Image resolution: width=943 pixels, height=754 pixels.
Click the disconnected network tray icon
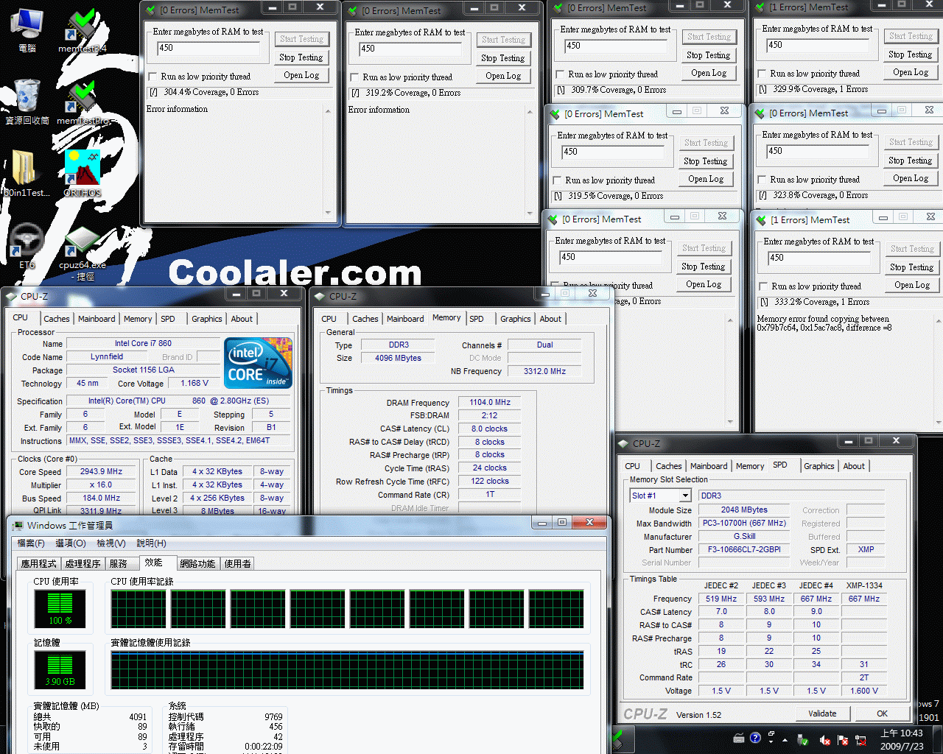pyautogui.click(x=860, y=740)
